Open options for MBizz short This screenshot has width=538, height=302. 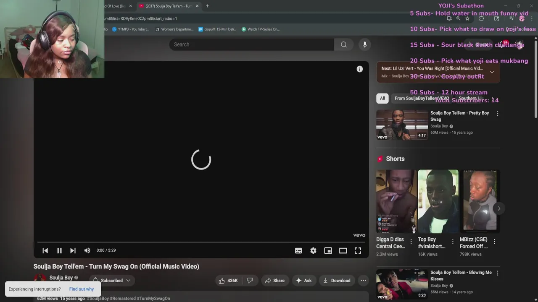point(494,242)
